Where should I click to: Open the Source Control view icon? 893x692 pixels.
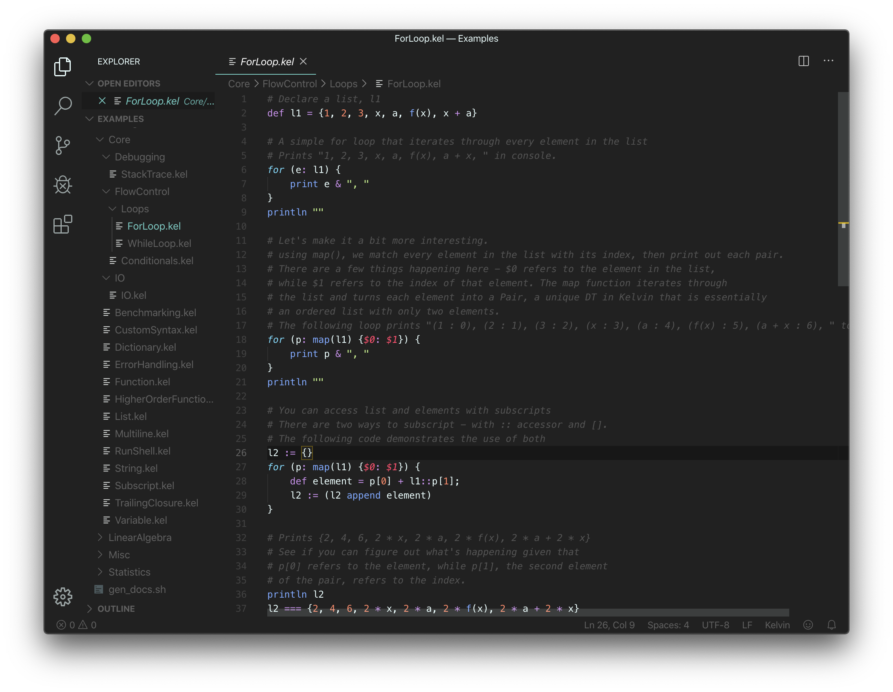[62, 145]
